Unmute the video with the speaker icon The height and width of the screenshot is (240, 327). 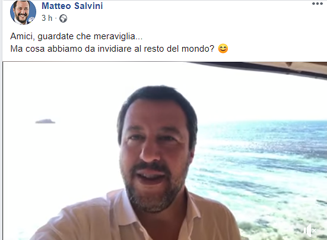pos(310,230)
